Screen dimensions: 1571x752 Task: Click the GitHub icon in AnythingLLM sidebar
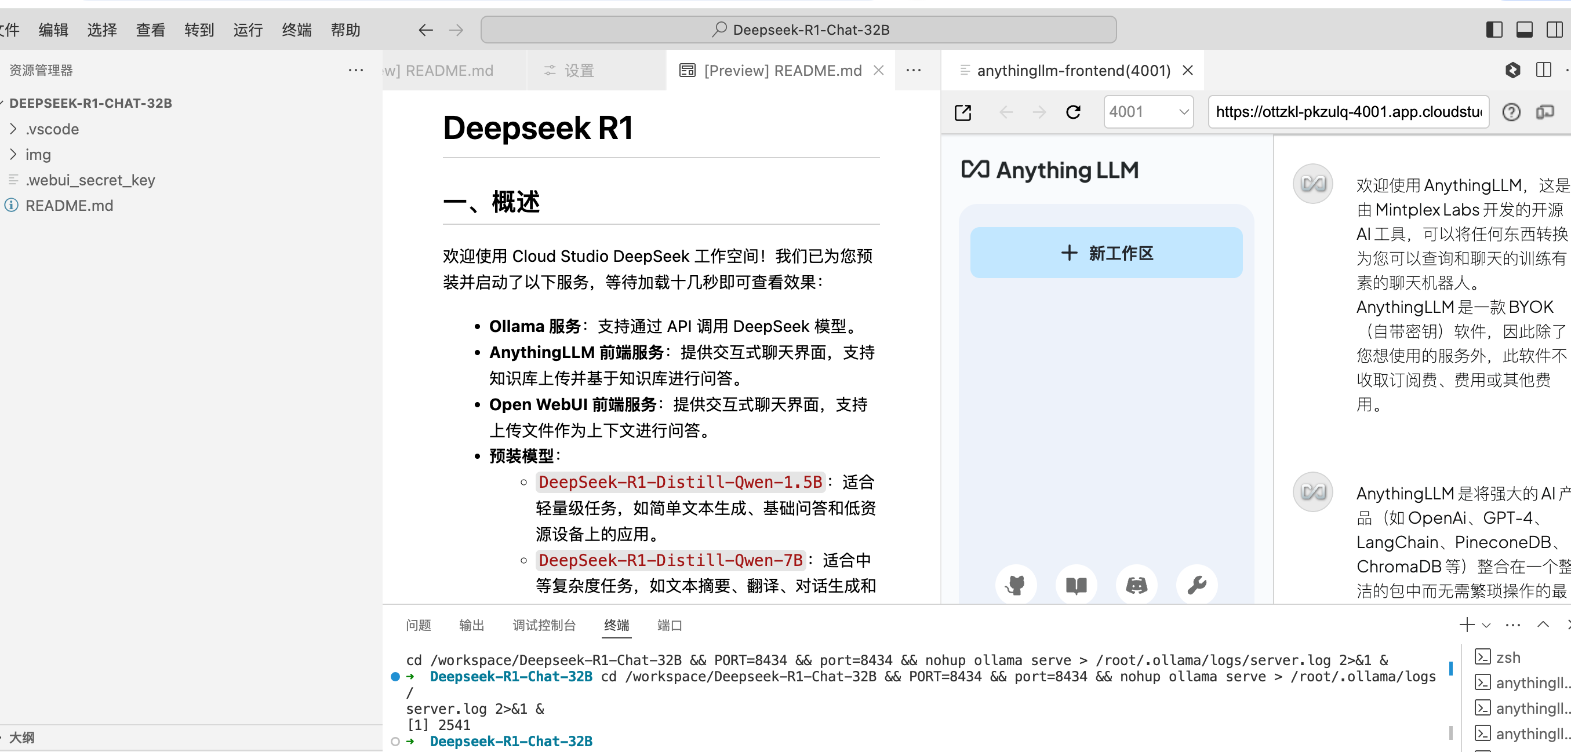click(1016, 585)
